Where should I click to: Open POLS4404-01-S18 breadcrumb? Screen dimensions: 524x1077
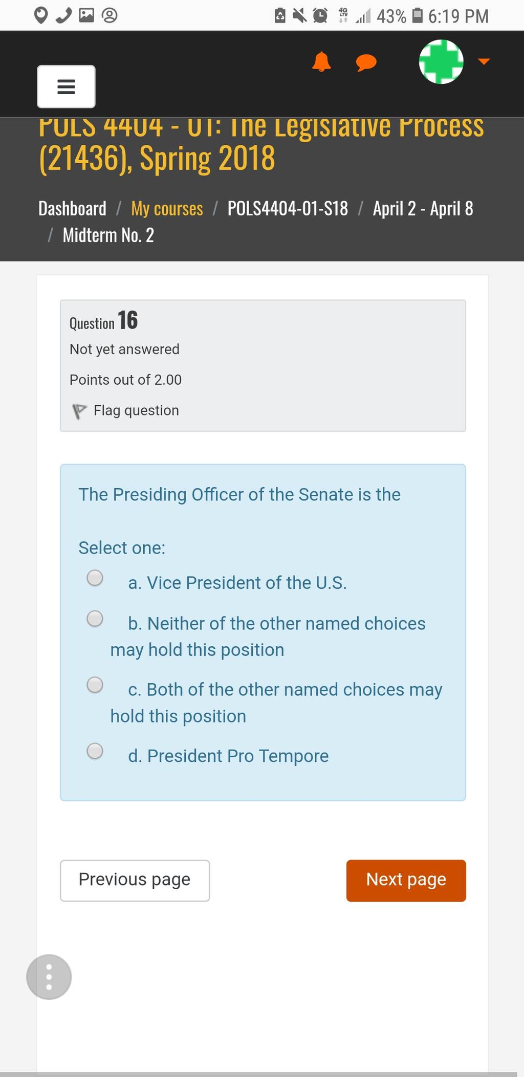pyautogui.click(x=288, y=209)
